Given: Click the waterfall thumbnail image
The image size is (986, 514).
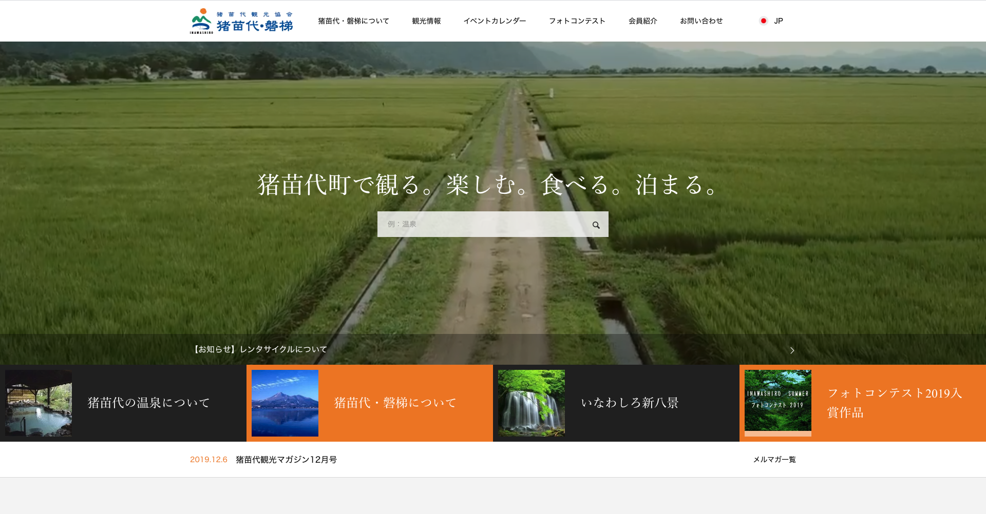Looking at the screenshot, I should coord(532,403).
